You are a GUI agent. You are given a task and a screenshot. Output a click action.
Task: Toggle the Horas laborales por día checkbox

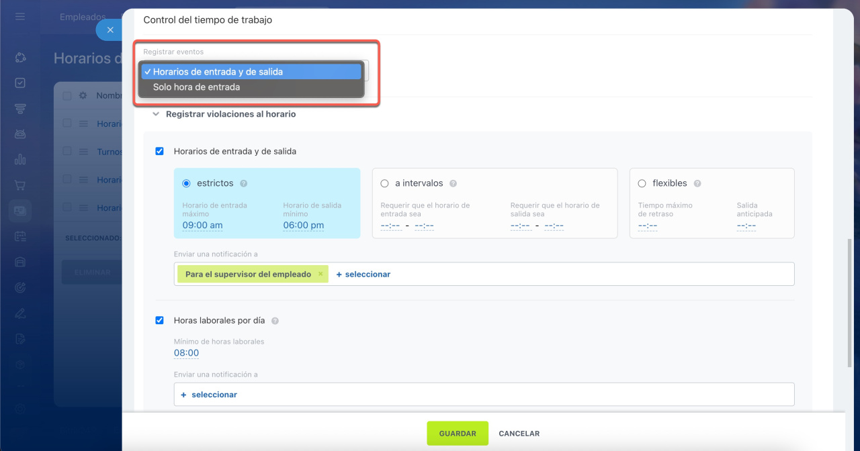pyautogui.click(x=160, y=320)
